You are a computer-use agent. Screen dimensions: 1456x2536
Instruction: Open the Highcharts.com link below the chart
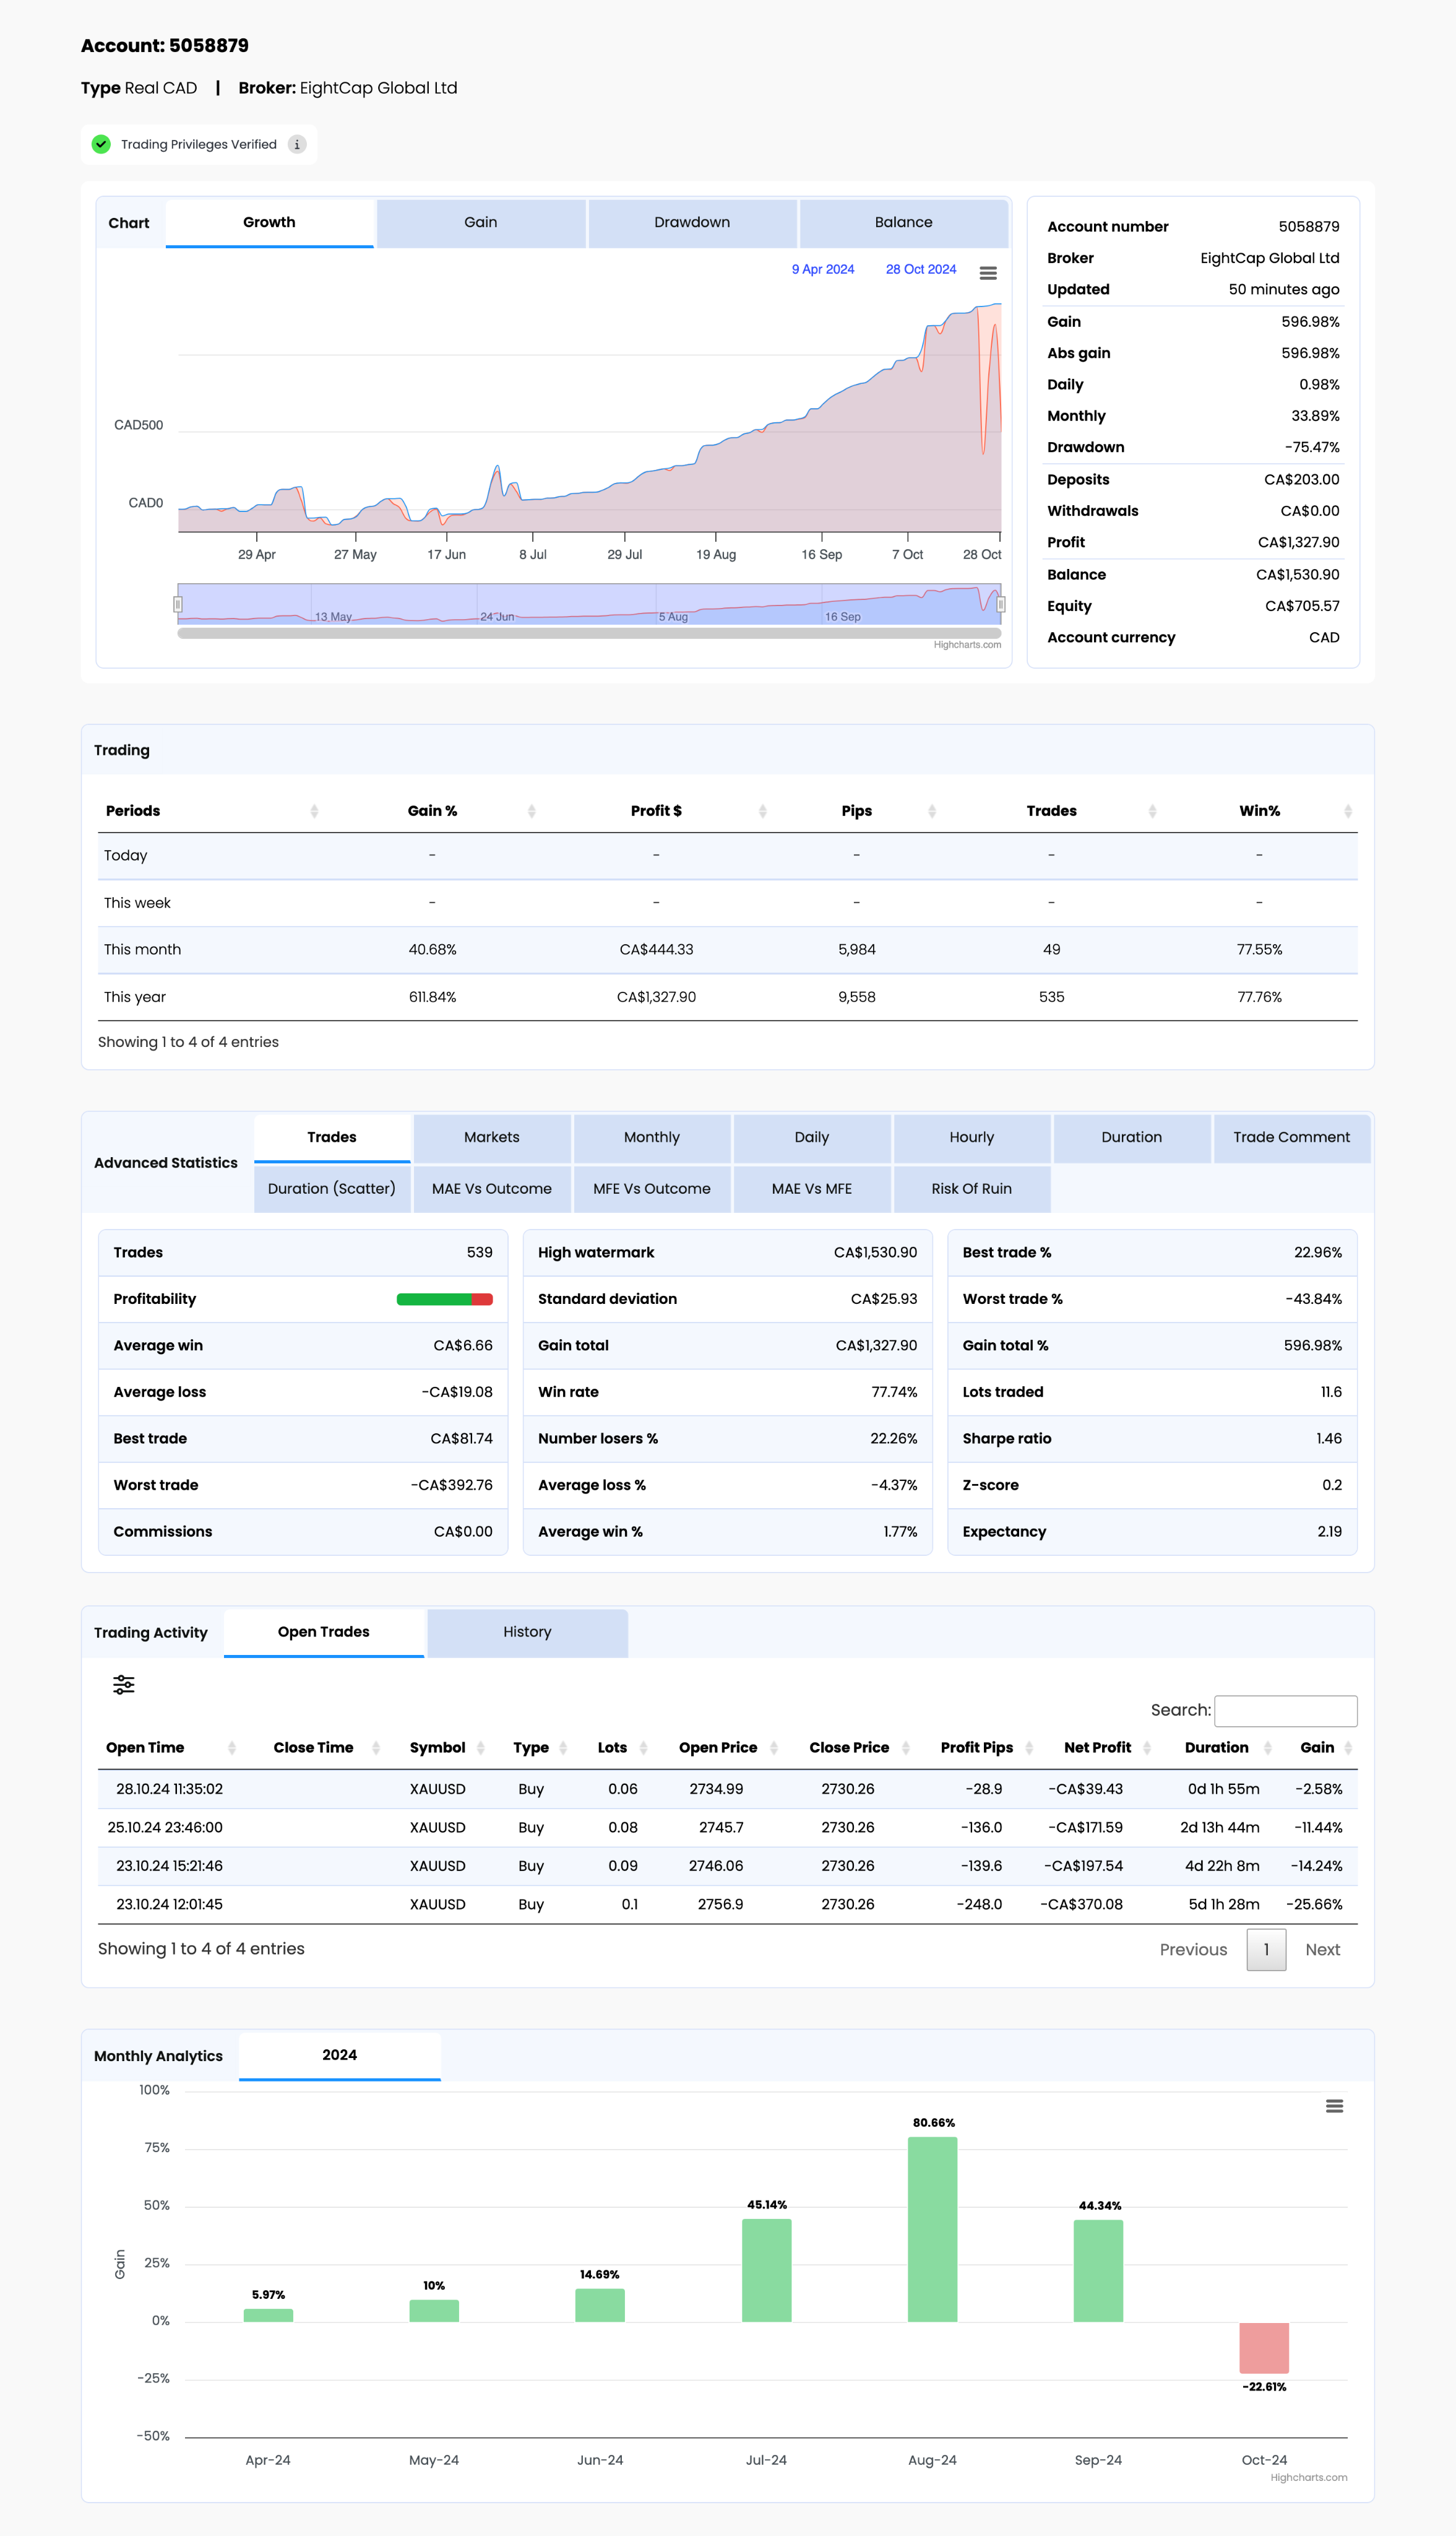[967, 645]
